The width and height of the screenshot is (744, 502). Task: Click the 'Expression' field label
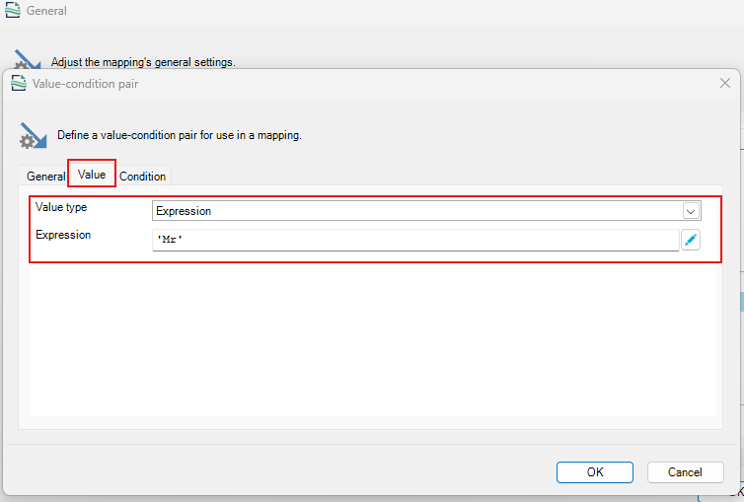pos(63,235)
